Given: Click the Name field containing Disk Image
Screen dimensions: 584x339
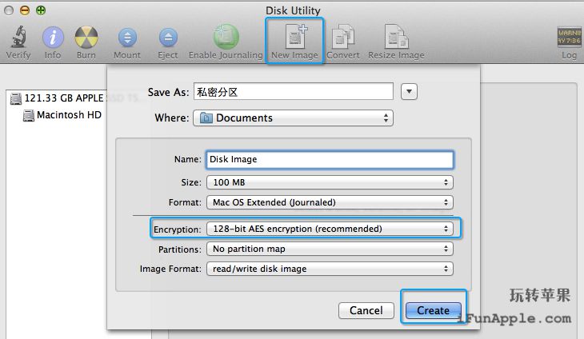Looking at the screenshot, I should (330, 160).
